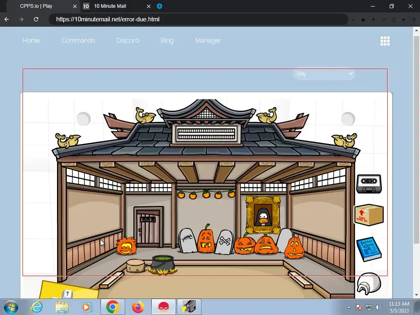Click the yellow note with arrow
The width and height of the screenshot is (420, 315).
coord(69,290)
